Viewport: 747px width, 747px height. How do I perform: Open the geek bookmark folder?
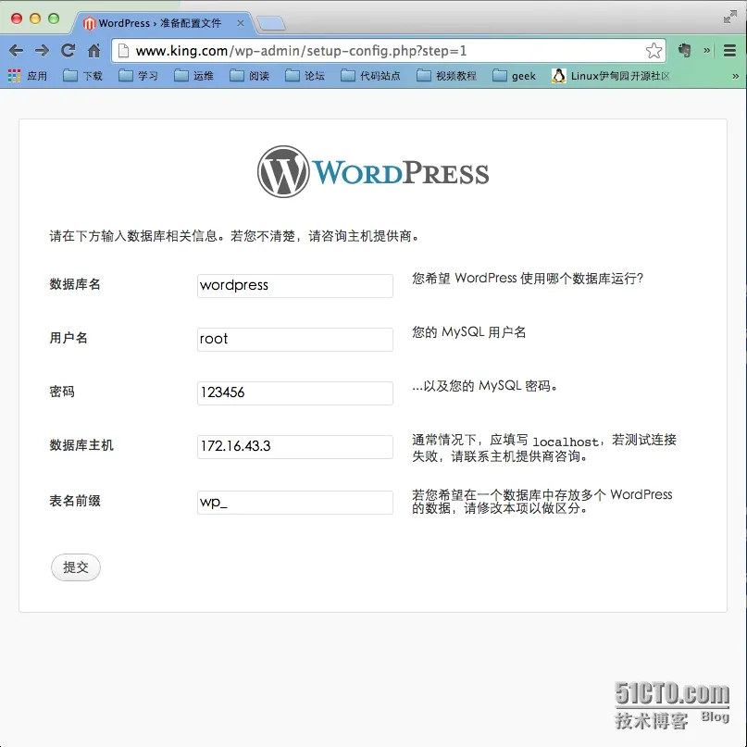(514, 76)
